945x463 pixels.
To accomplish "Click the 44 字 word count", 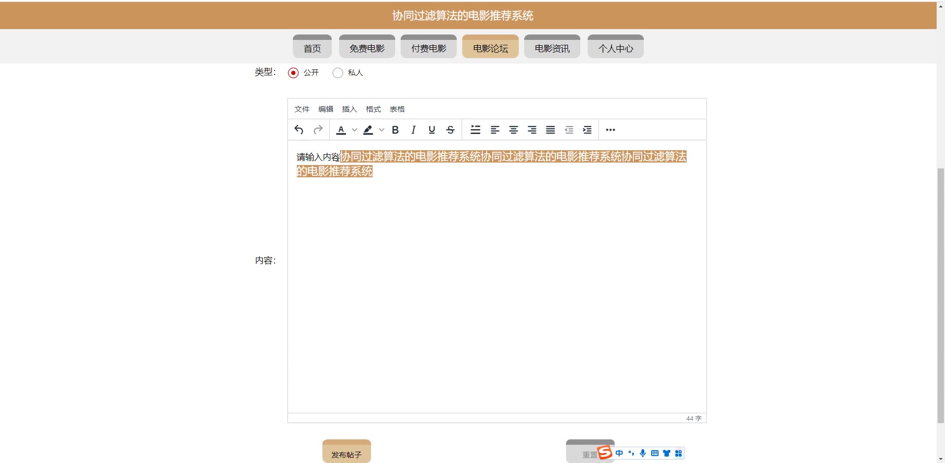I will [694, 418].
